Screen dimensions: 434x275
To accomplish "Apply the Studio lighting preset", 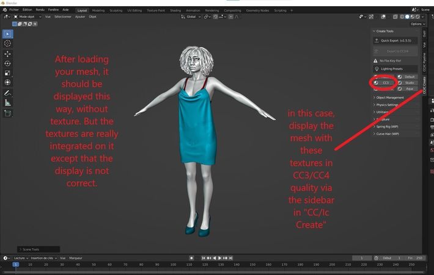I will (x=409, y=82).
